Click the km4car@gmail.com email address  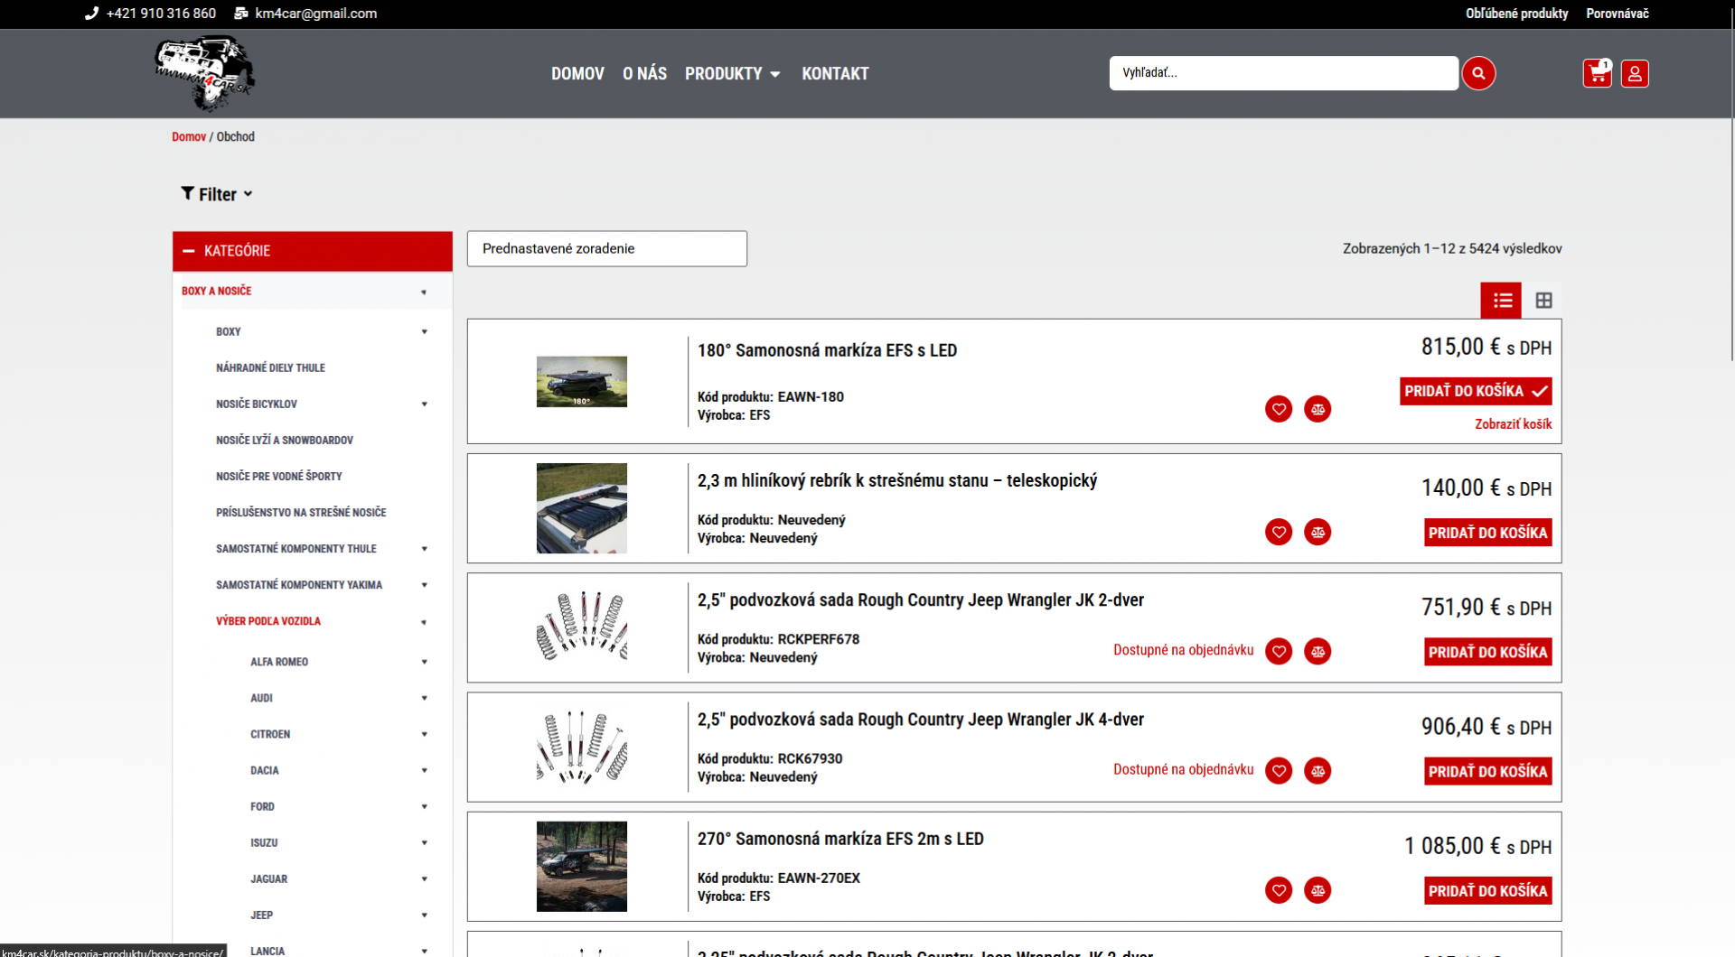pyautogui.click(x=316, y=14)
